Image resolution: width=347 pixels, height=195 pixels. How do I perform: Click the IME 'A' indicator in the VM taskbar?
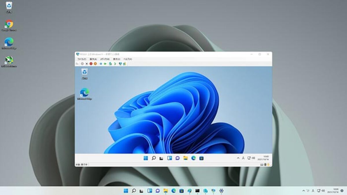click(x=243, y=158)
